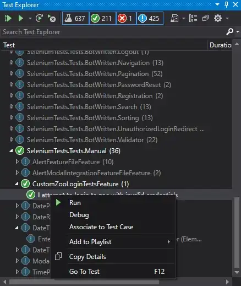The image size is (241, 286).
Task: Choose Associate to Test Case menu entry
Action: coord(113,227)
